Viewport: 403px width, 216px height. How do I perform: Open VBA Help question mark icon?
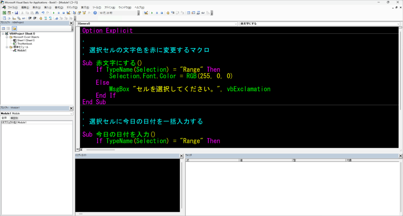click(x=95, y=13)
